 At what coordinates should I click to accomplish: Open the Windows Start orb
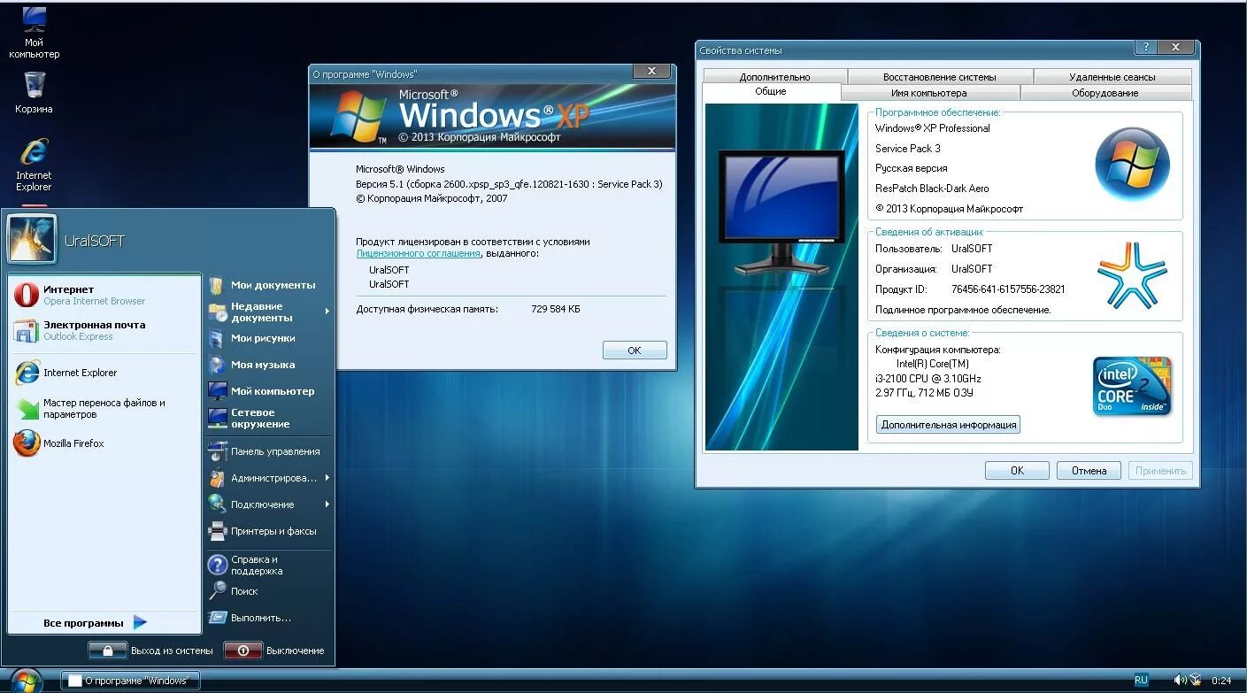coord(25,681)
